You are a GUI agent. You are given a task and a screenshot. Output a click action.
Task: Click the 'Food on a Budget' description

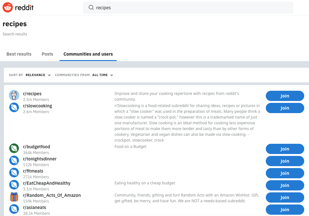click(x=131, y=146)
